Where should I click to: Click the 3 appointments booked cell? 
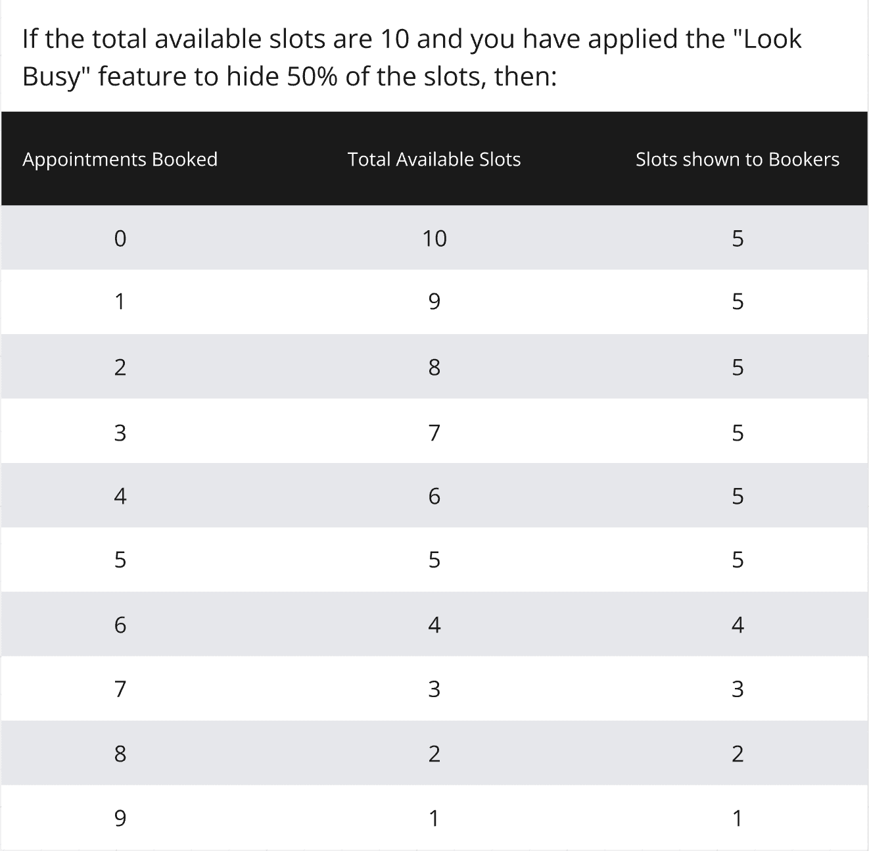pos(120,432)
